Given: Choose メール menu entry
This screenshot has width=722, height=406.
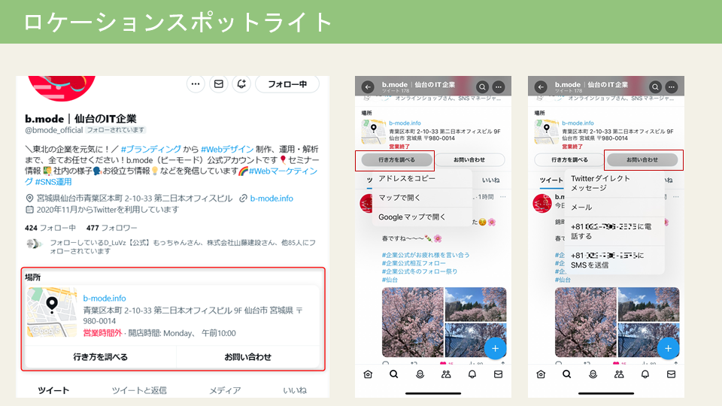Looking at the screenshot, I should (x=614, y=208).
